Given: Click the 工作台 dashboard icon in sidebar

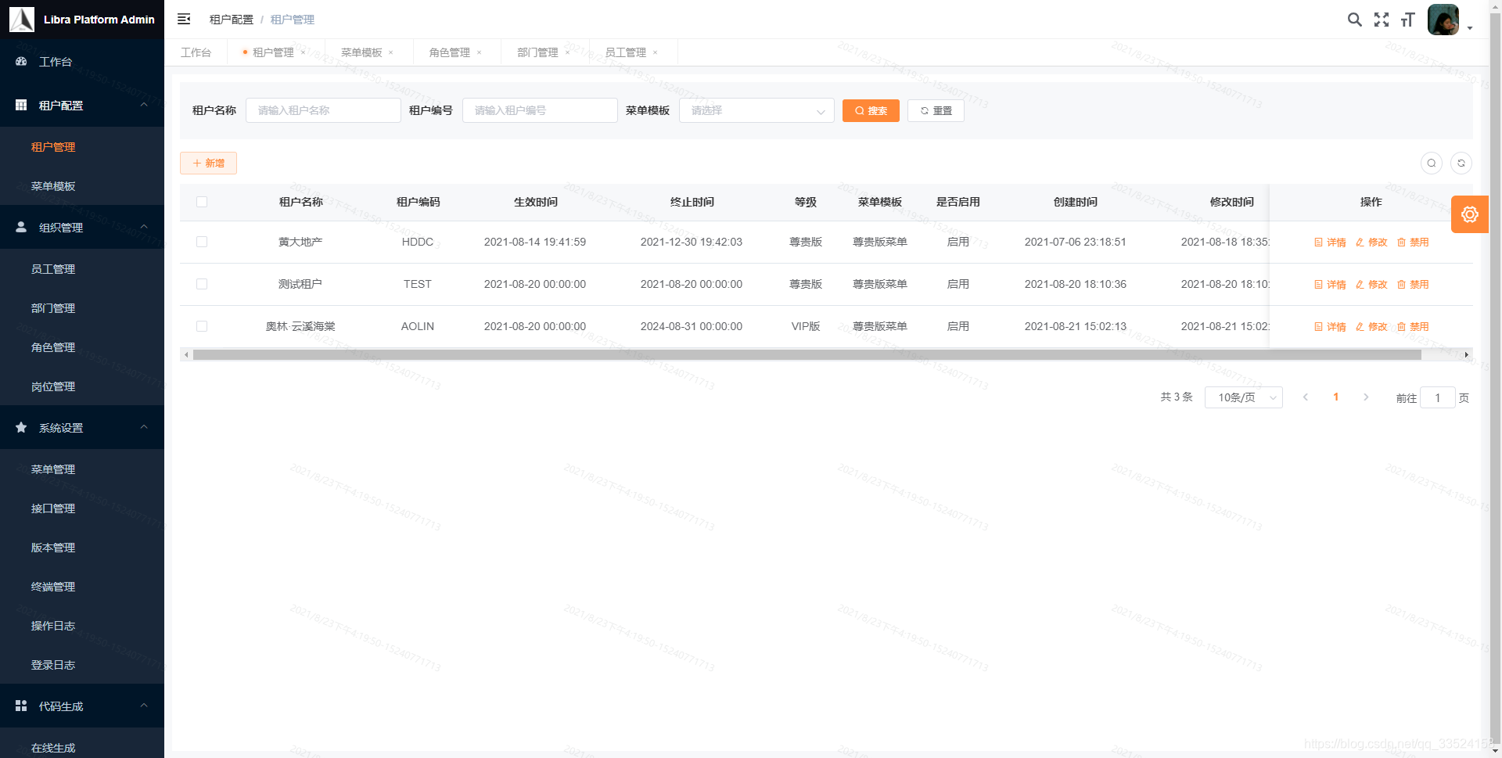Looking at the screenshot, I should tap(20, 61).
